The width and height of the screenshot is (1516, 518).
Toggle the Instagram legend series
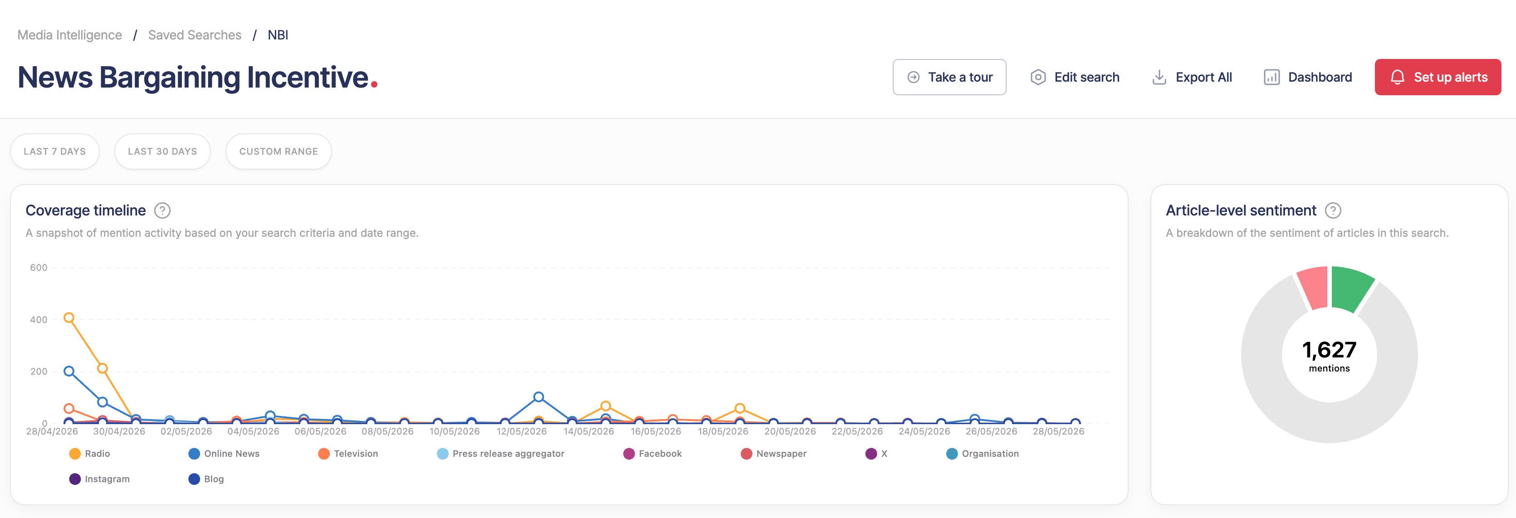(x=99, y=479)
